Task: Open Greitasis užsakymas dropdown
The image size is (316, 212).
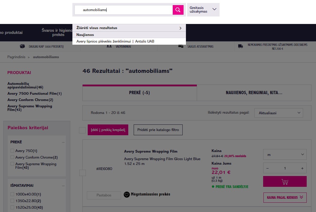Action: click(x=203, y=10)
